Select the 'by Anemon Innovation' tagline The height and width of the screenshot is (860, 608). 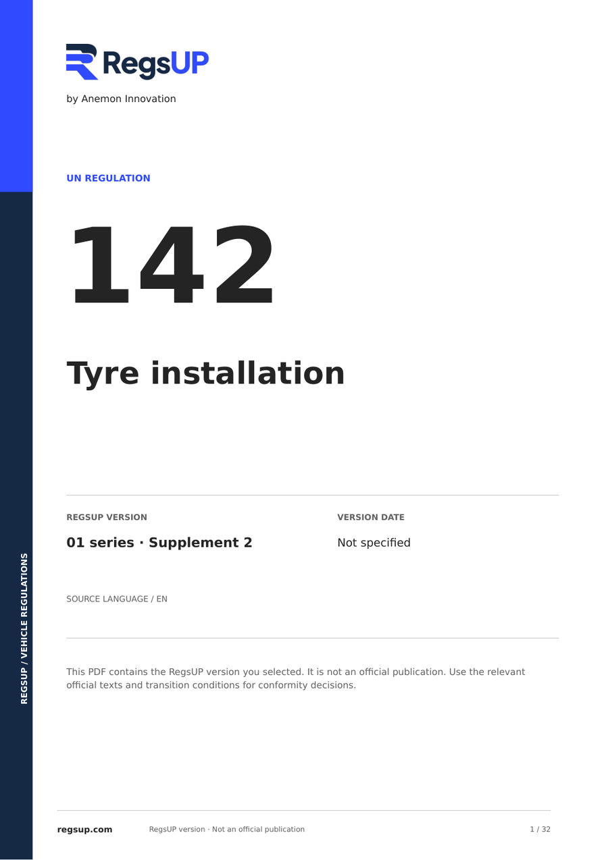tap(121, 99)
